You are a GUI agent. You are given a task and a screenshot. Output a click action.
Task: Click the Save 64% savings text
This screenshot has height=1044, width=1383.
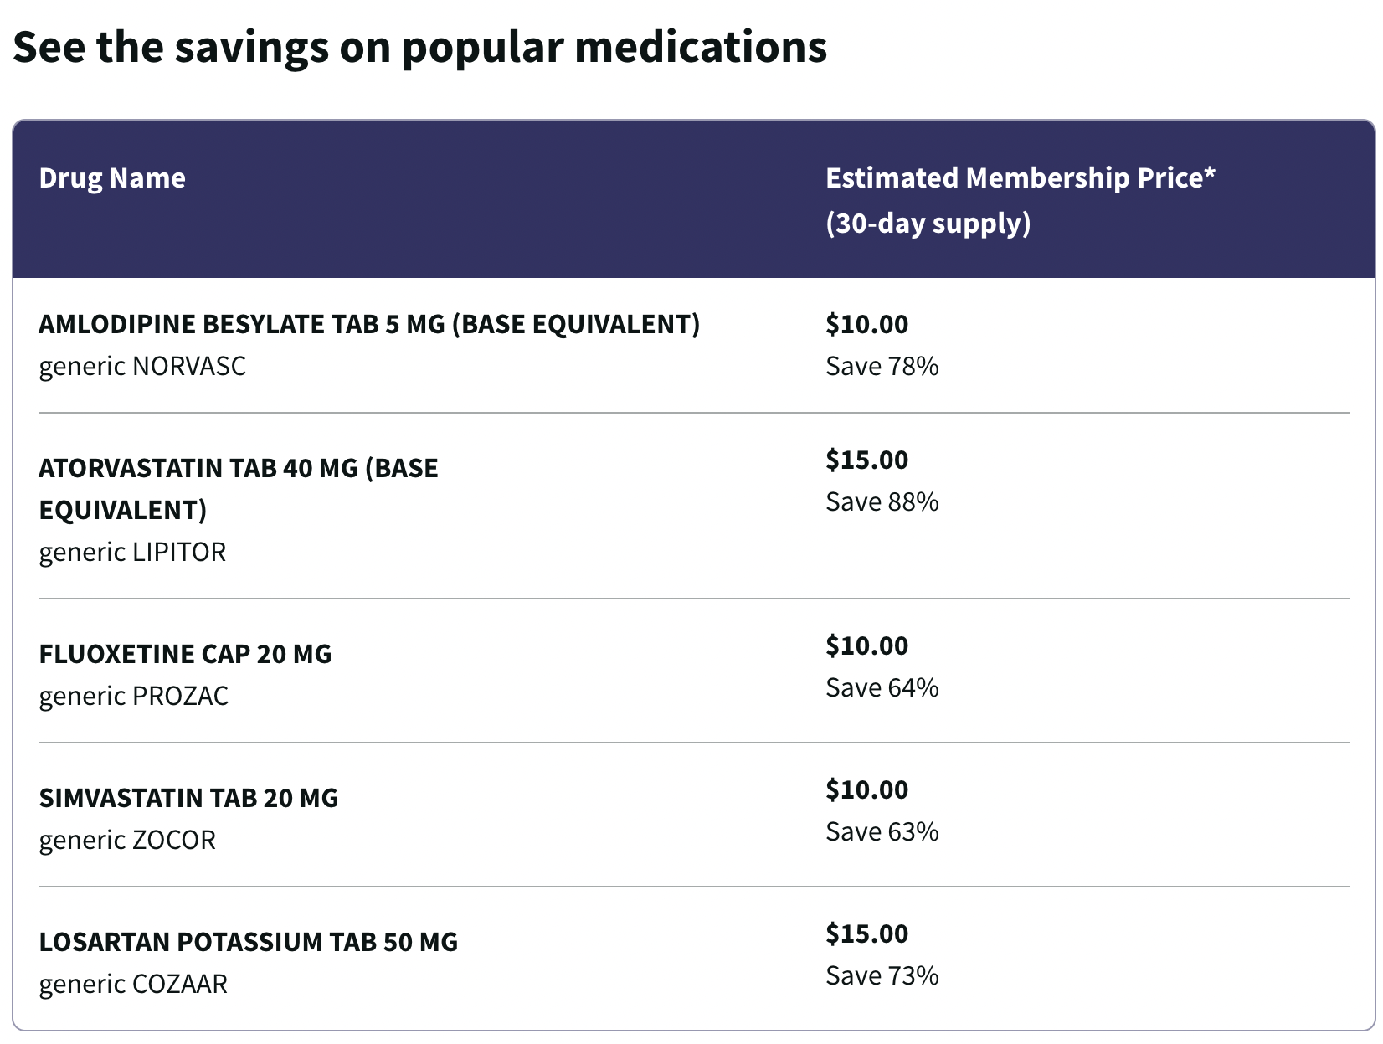(x=882, y=688)
